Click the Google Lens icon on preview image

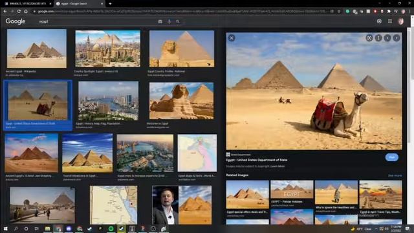[369, 38]
